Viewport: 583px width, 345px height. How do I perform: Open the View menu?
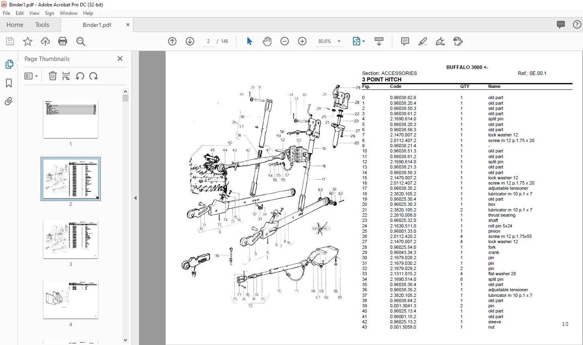point(34,13)
